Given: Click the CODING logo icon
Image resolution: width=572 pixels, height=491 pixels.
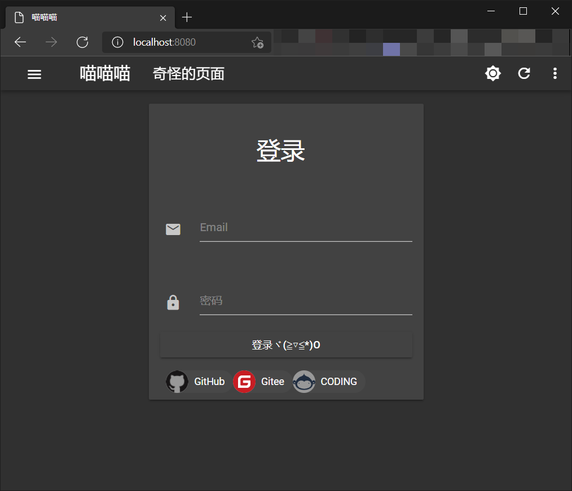Looking at the screenshot, I should pyautogui.click(x=304, y=382).
